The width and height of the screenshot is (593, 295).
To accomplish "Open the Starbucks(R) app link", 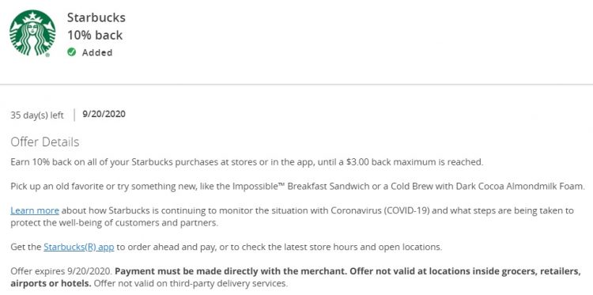I will click(78, 248).
